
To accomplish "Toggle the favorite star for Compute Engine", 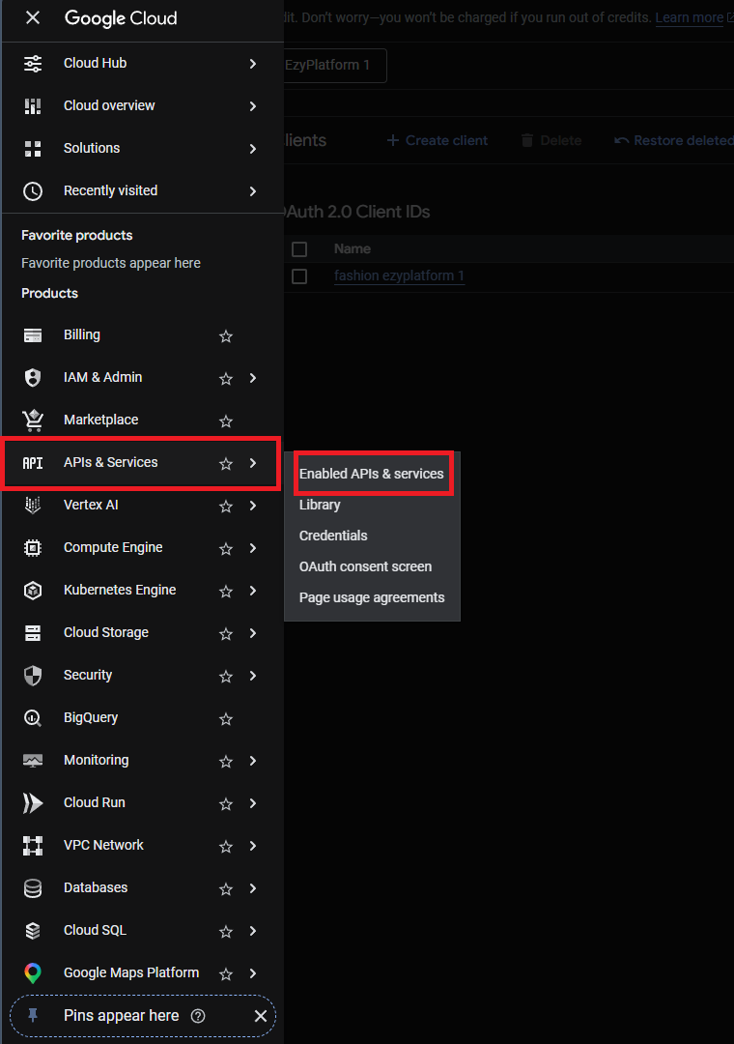I will pos(226,548).
